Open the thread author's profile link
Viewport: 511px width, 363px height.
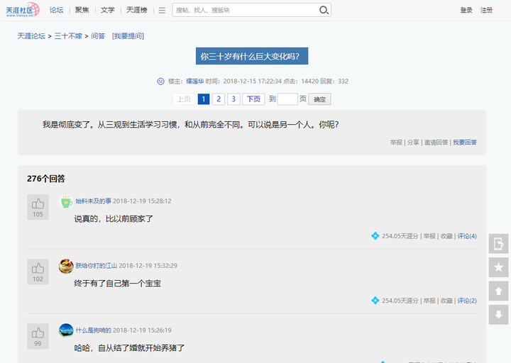click(195, 81)
